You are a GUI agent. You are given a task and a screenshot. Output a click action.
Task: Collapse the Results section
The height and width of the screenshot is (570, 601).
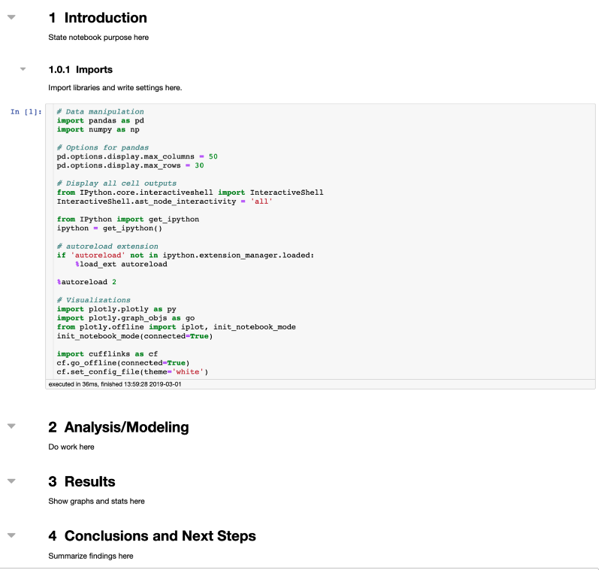[11, 481]
